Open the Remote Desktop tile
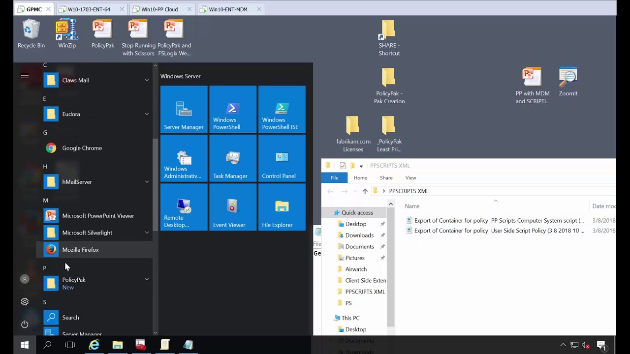The width and height of the screenshot is (630, 354). [184, 207]
